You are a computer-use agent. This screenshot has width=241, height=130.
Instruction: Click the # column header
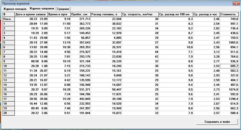[x=9, y=14]
